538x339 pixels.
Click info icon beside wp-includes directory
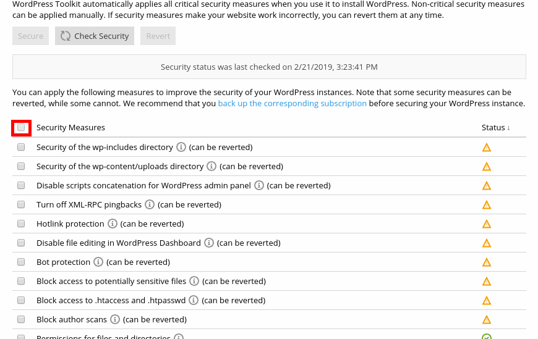[x=181, y=147]
